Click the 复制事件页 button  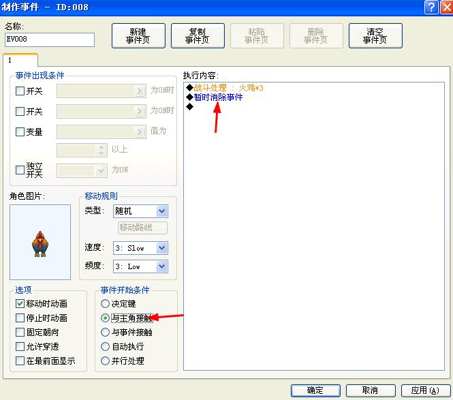tap(198, 36)
